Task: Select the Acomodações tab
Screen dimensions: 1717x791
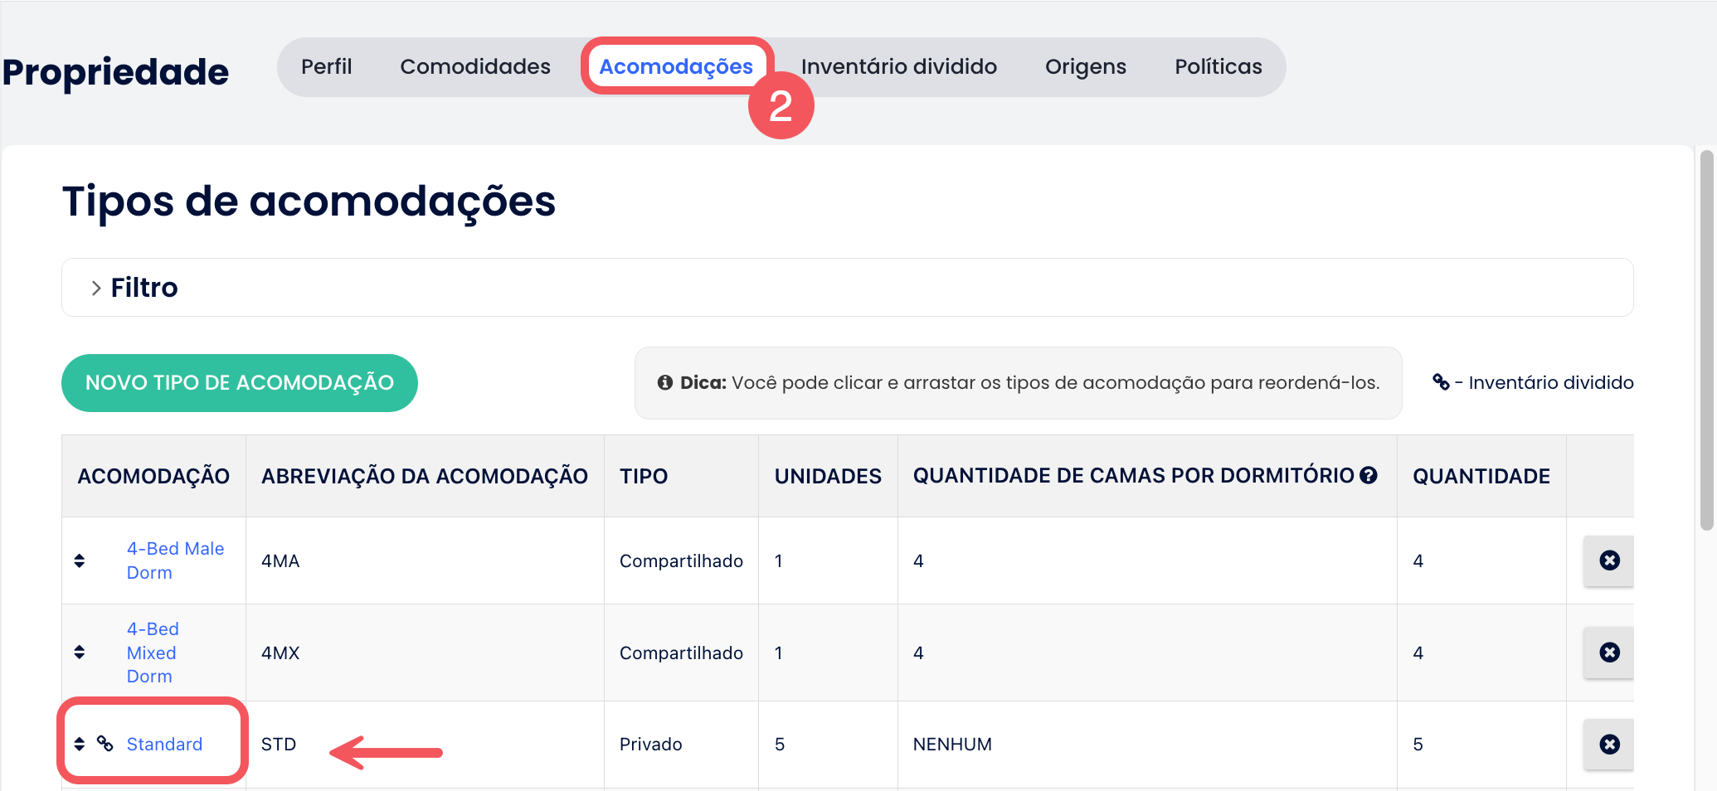Action: [676, 66]
